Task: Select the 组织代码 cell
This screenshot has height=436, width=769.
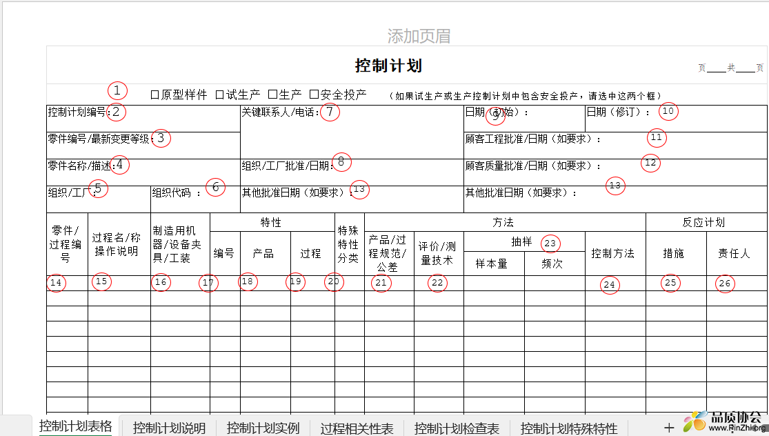Action: pyautogui.click(x=196, y=199)
